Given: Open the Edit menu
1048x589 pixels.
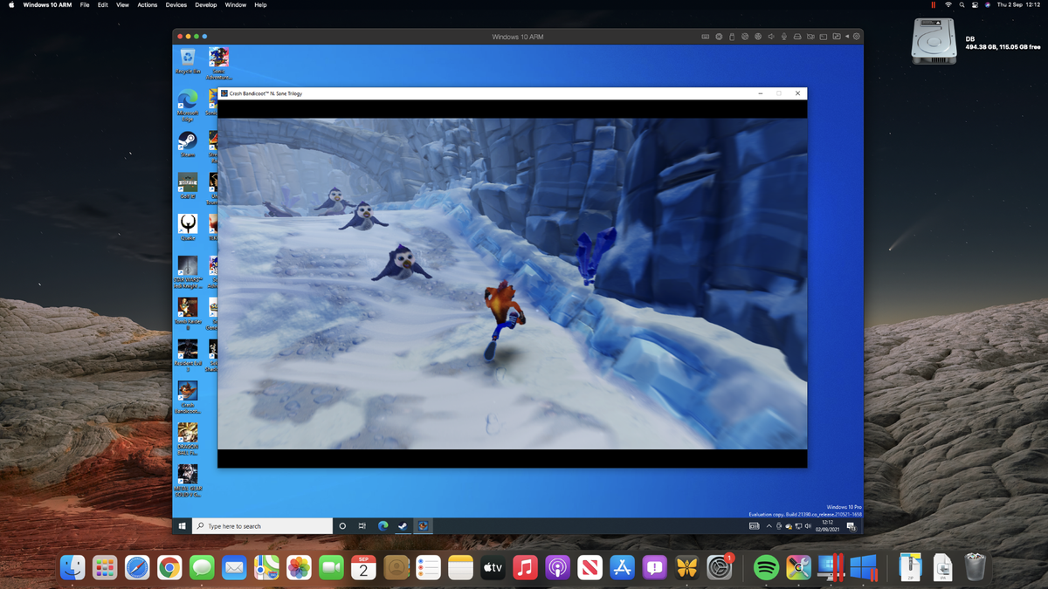Looking at the screenshot, I should point(103,4).
